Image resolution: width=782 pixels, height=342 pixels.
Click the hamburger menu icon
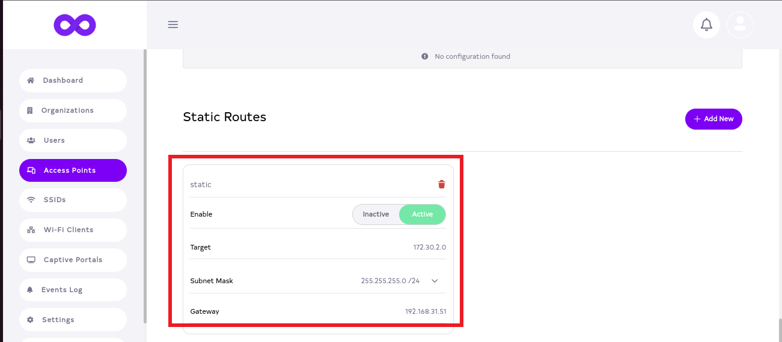173,25
